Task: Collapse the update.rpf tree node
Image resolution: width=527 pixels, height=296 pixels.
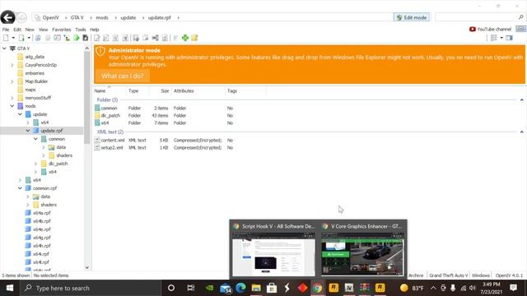Action: click(x=28, y=131)
